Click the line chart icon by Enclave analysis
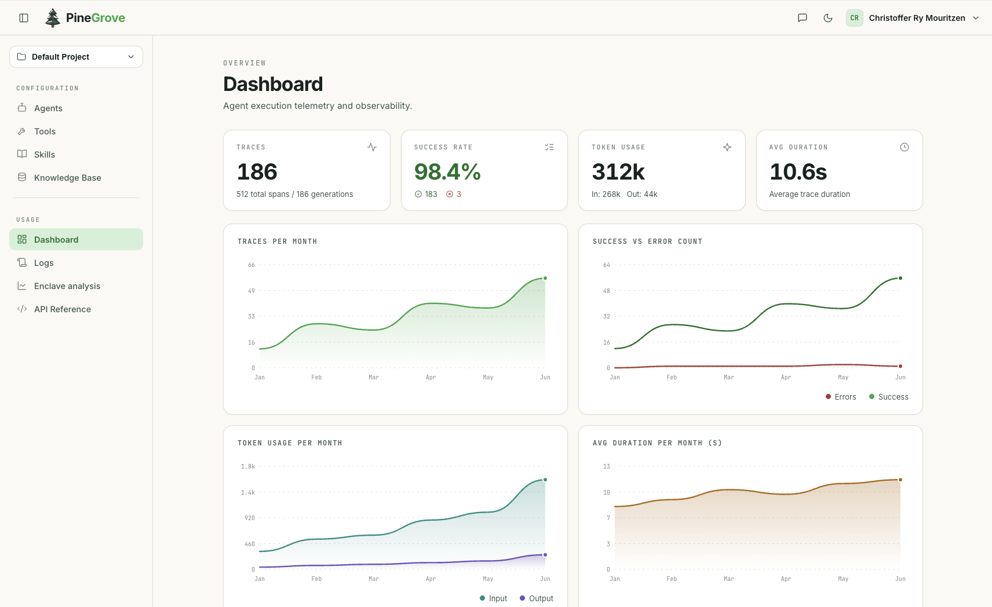 [x=22, y=286]
